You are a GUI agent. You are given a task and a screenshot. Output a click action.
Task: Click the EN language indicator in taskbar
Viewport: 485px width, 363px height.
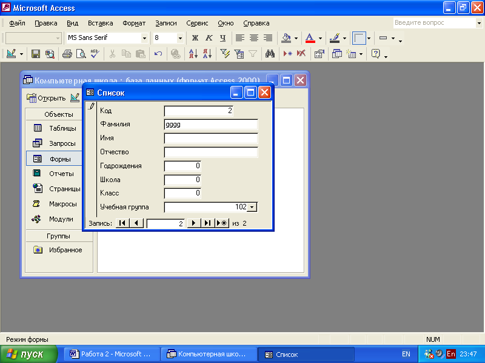click(406, 354)
